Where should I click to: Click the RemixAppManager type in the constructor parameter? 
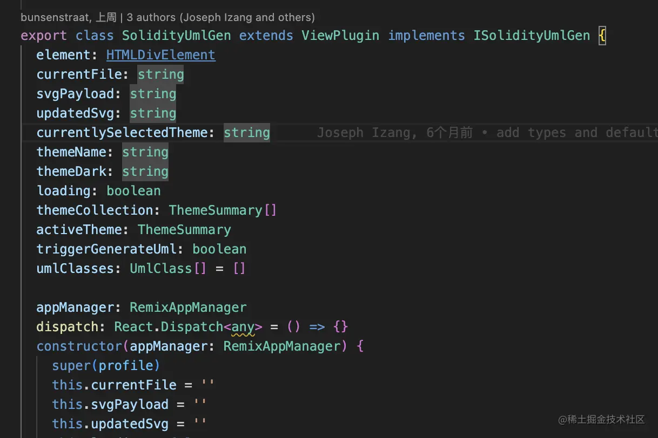[x=282, y=346]
